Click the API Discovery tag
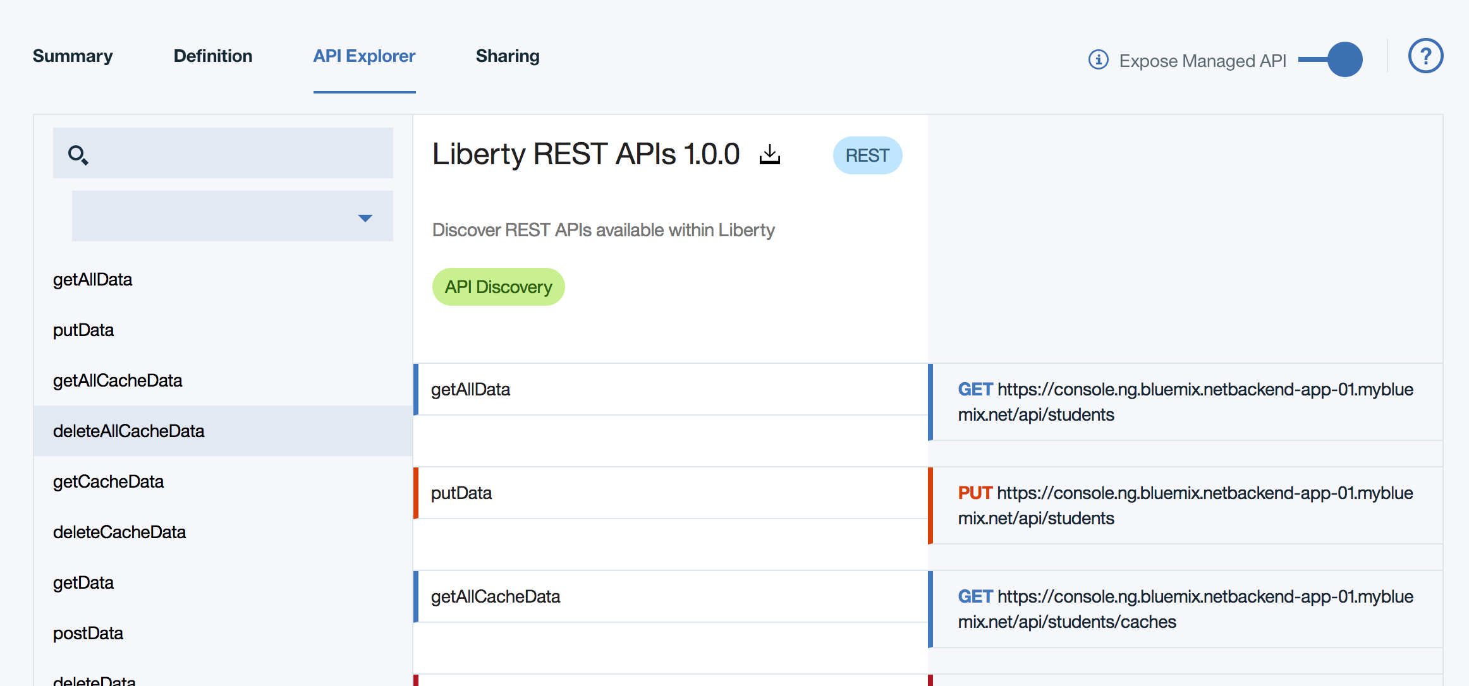The image size is (1469, 686). tap(498, 287)
